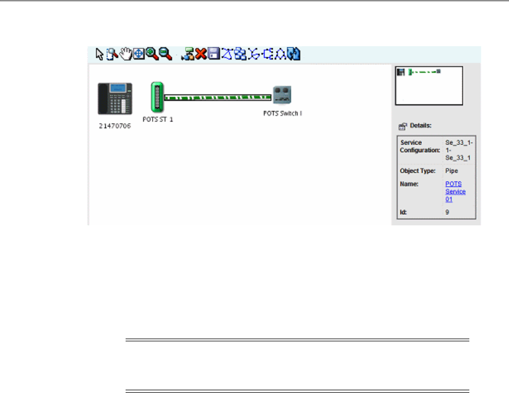Screen dimensions: 509x393
Task: Apply the triangular mesh layout icon
Action: click(227, 54)
